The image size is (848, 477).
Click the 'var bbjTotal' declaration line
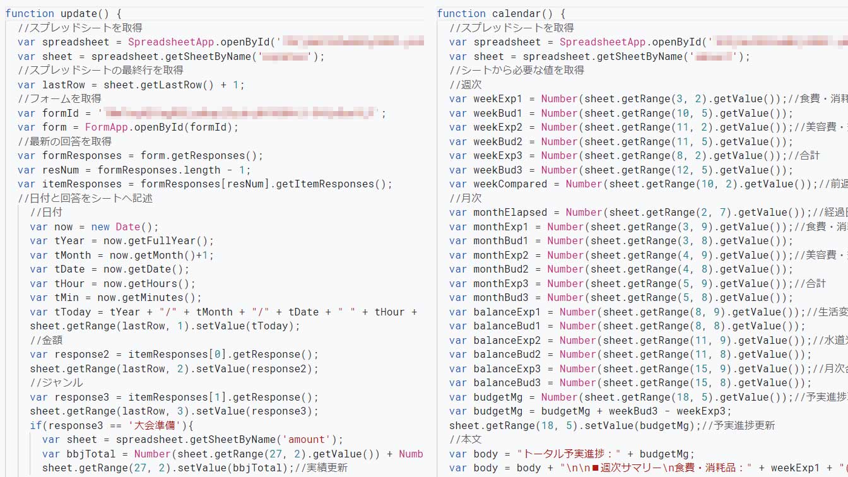point(233,454)
